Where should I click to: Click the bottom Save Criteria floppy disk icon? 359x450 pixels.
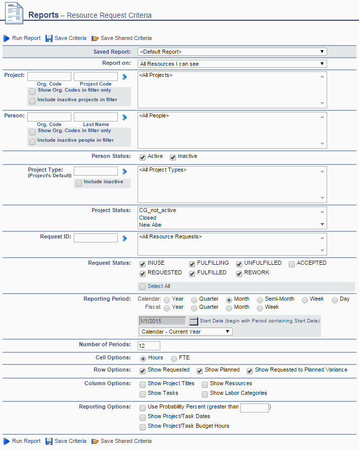point(49,441)
